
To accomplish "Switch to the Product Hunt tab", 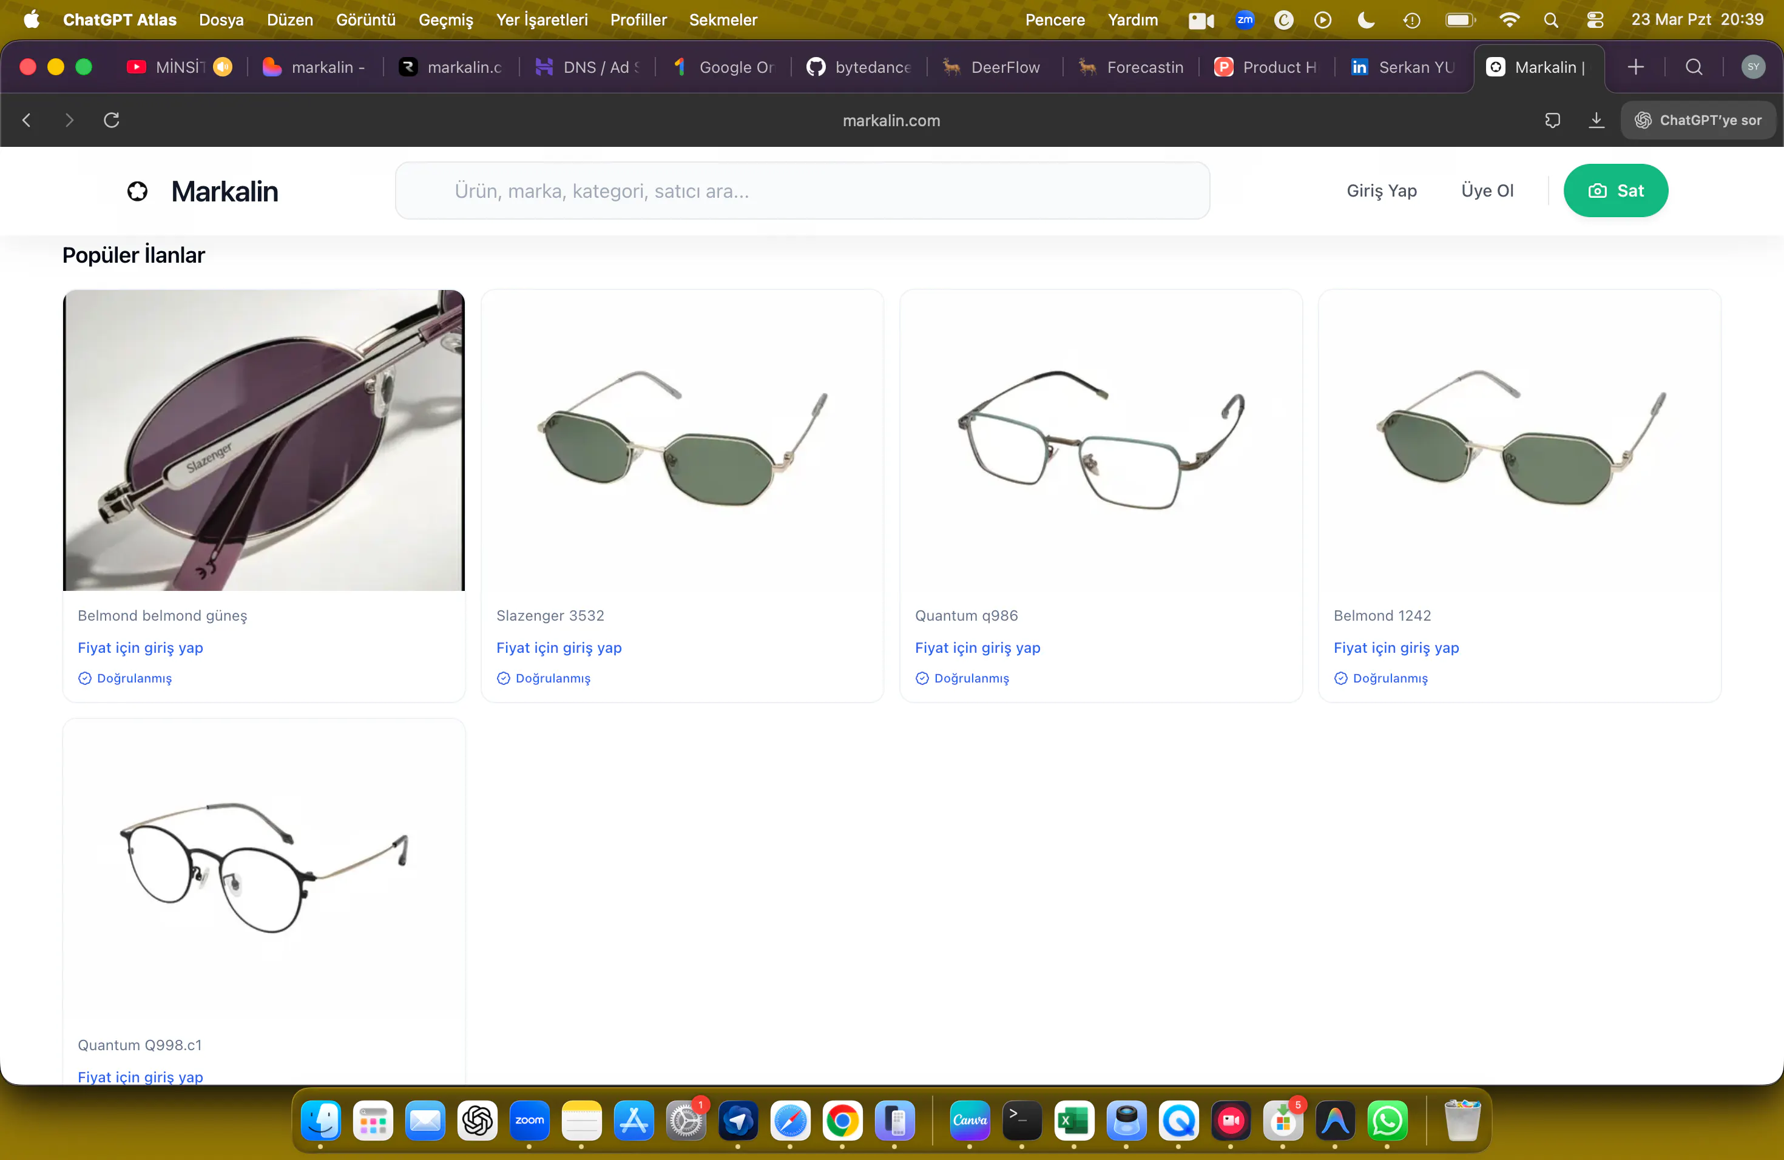I will 1266,67.
